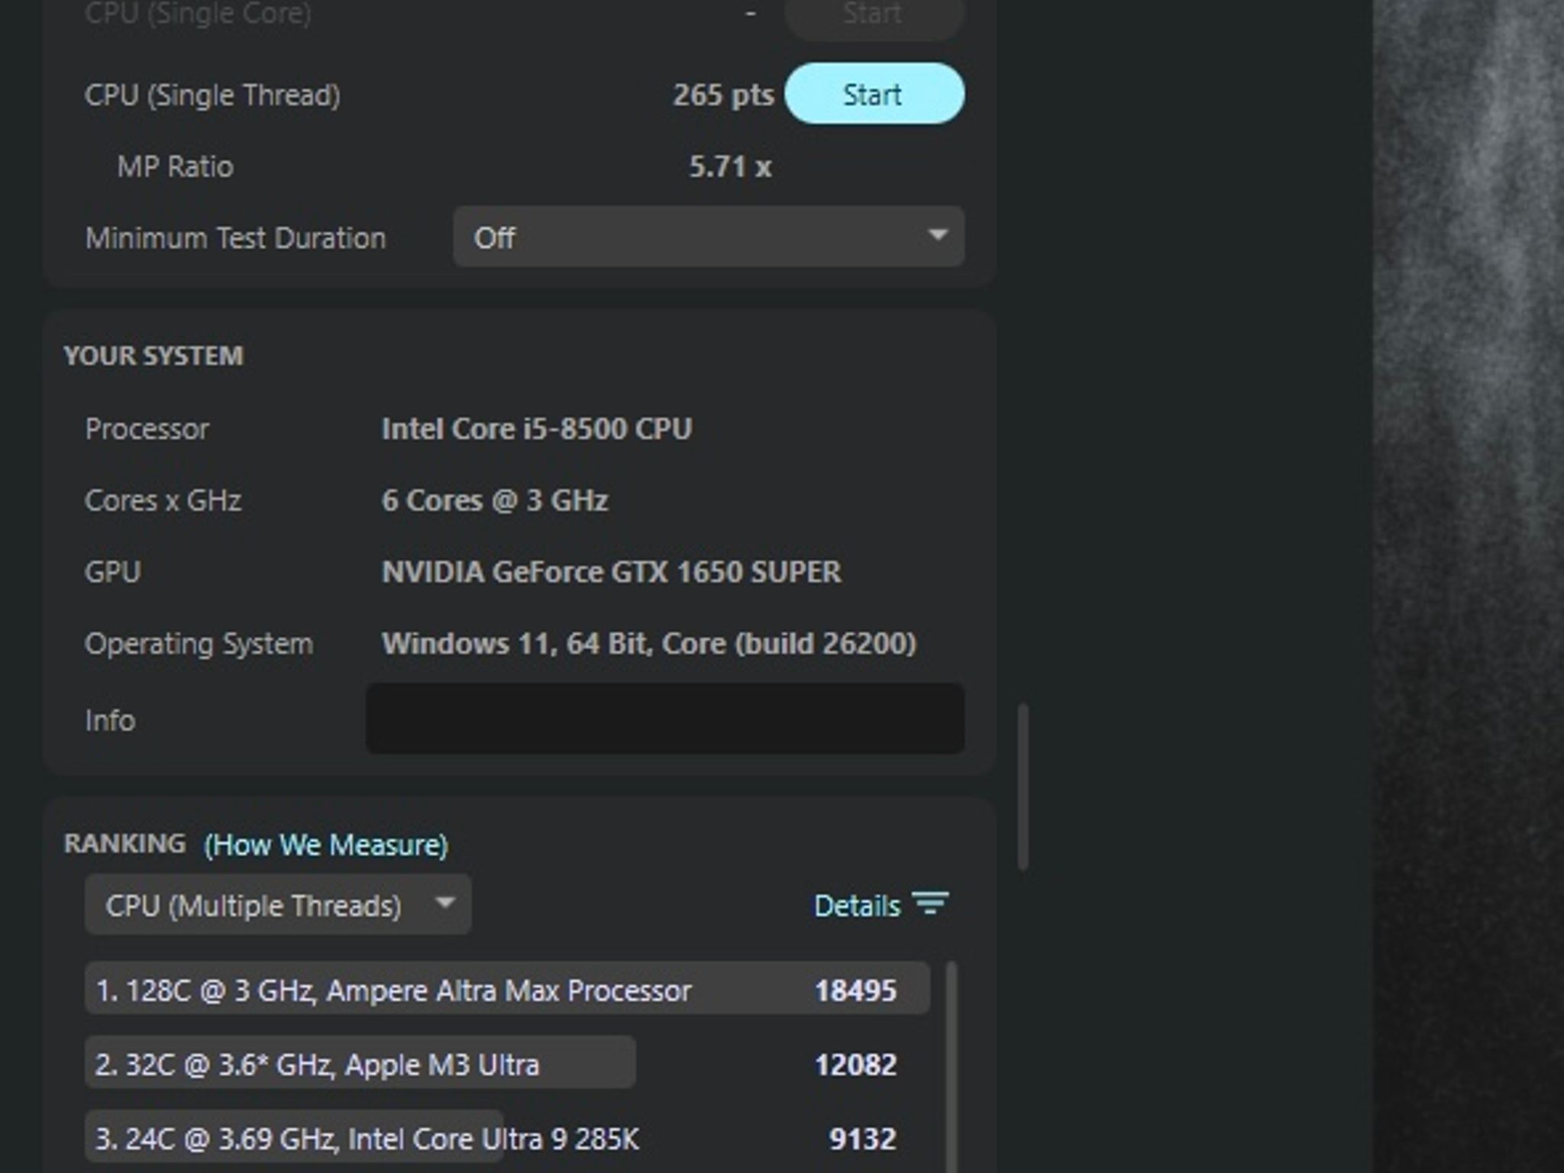Click the MP Ratio 5.71 x value
Image resolution: width=1564 pixels, height=1173 pixels.
click(x=730, y=166)
